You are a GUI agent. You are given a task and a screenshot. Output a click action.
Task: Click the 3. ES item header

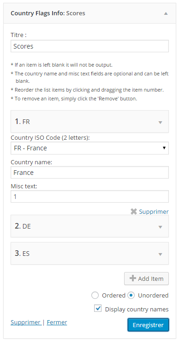pyautogui.click(x=89, y=254)
